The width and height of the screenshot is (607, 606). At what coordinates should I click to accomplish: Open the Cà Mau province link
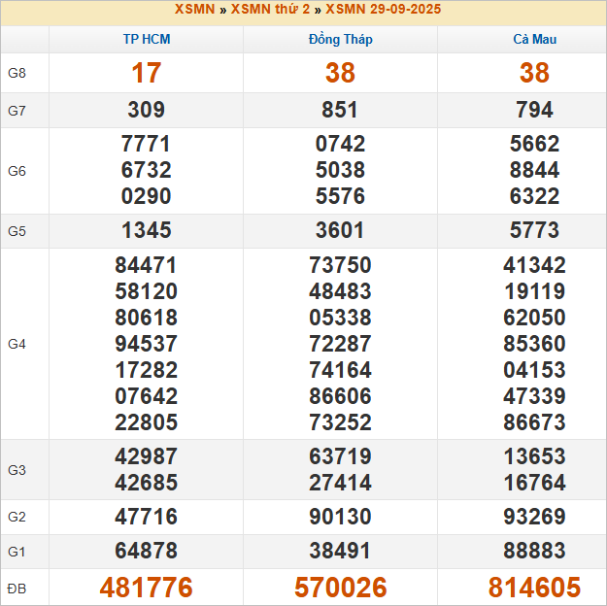click(x=534, y=40)
